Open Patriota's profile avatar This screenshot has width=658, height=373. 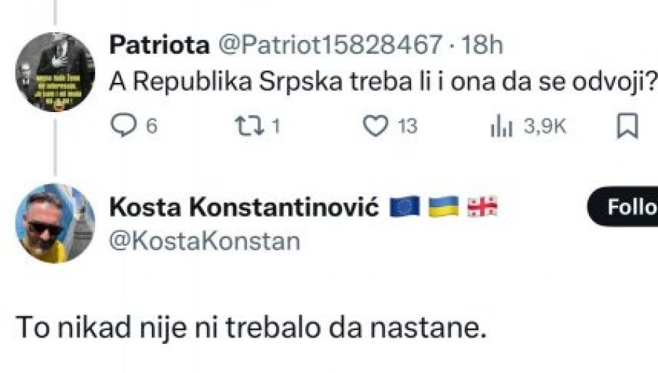click(54, 71)
